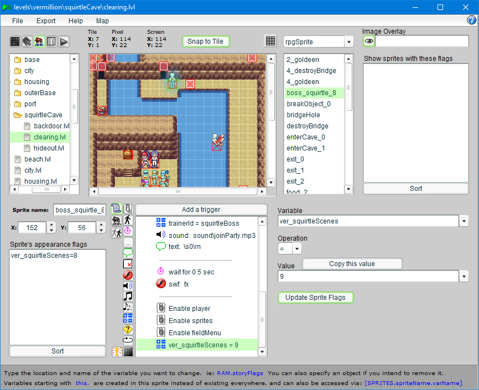This screenshot has width=479, height=390.
Task: Open the Operation dropdown
Action: coord(297,249)
